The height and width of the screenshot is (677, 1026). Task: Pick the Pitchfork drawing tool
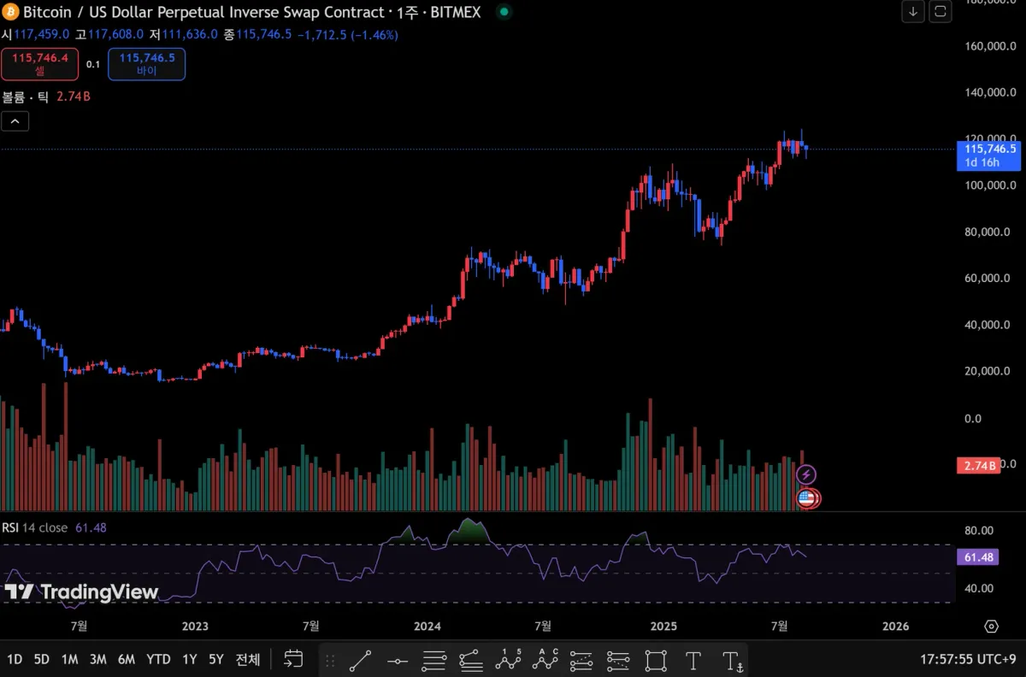coord(471,660)
